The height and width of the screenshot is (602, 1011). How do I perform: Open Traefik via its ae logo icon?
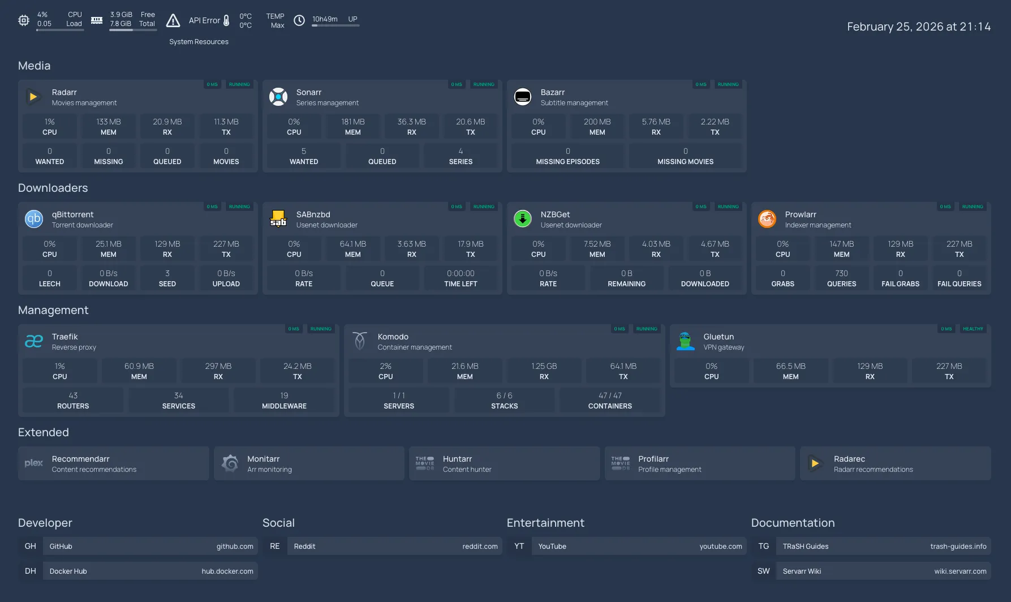coord(33,341)
